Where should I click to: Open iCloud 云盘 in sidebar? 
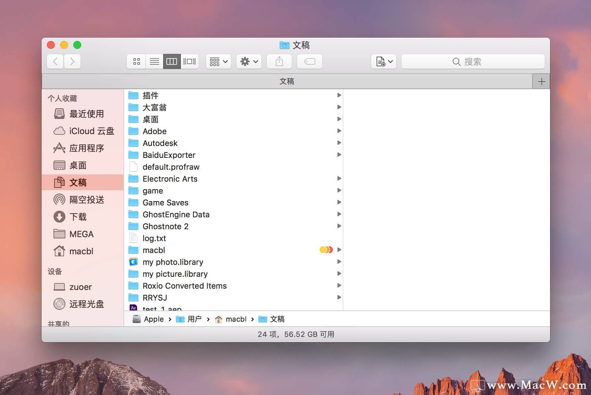pyautogui.click(x=83, y=131)
